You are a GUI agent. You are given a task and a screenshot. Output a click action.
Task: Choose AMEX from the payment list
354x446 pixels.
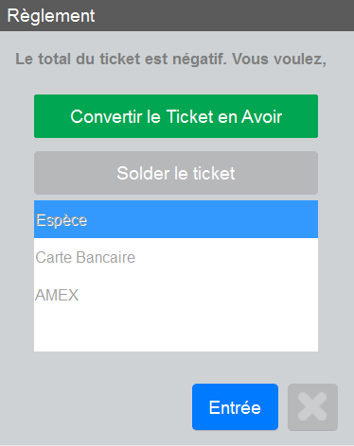click(176, 295)
